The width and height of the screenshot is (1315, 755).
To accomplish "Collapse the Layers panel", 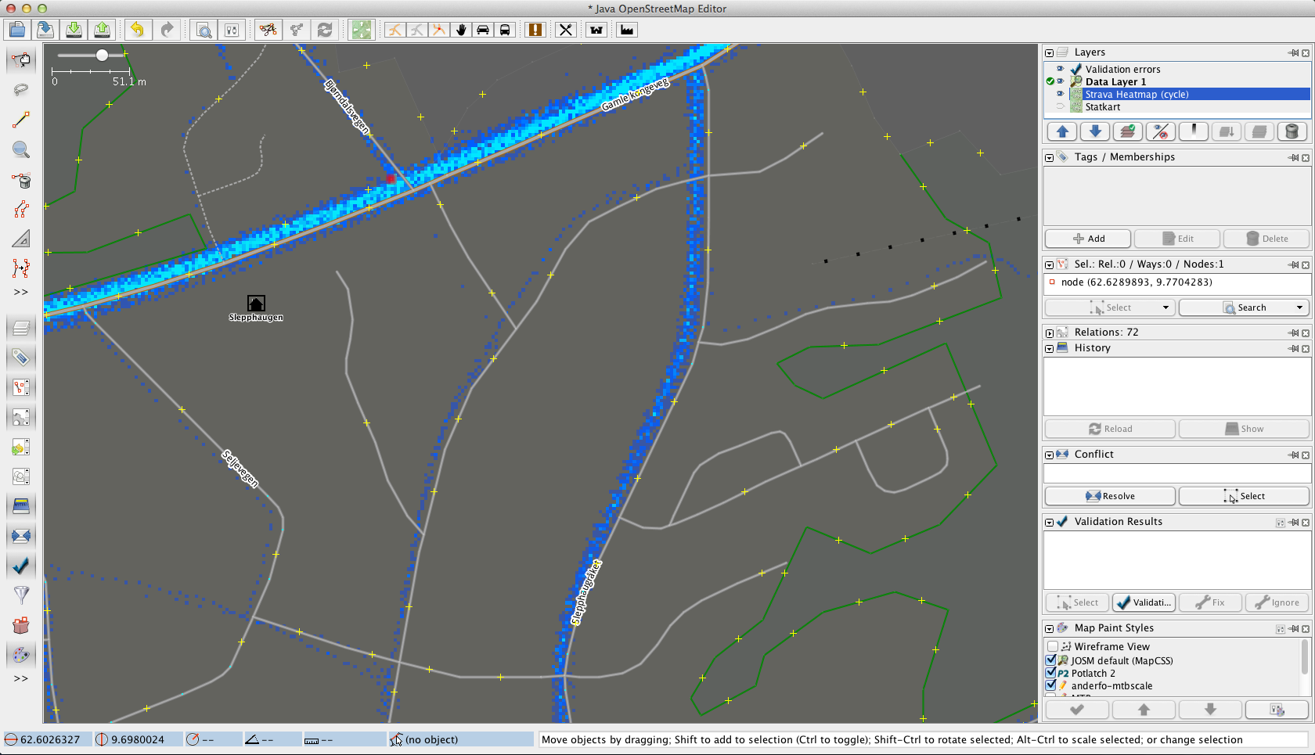I will tap(1049, 52).
